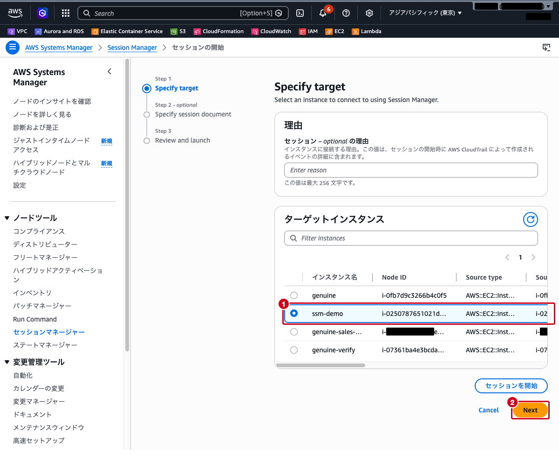Open ディストリビューター in sidebar

(x=45, y=244)
